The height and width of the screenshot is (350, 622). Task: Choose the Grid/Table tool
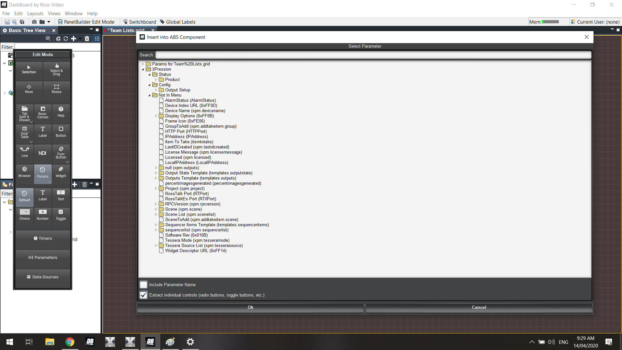click(x=25, y=132)
